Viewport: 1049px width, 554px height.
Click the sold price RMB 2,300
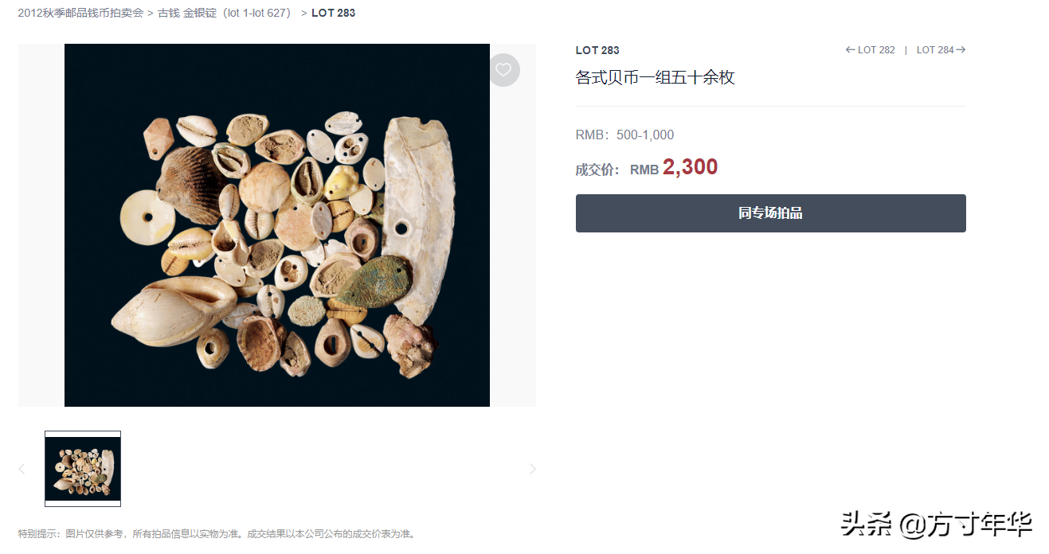click(674, 167)
